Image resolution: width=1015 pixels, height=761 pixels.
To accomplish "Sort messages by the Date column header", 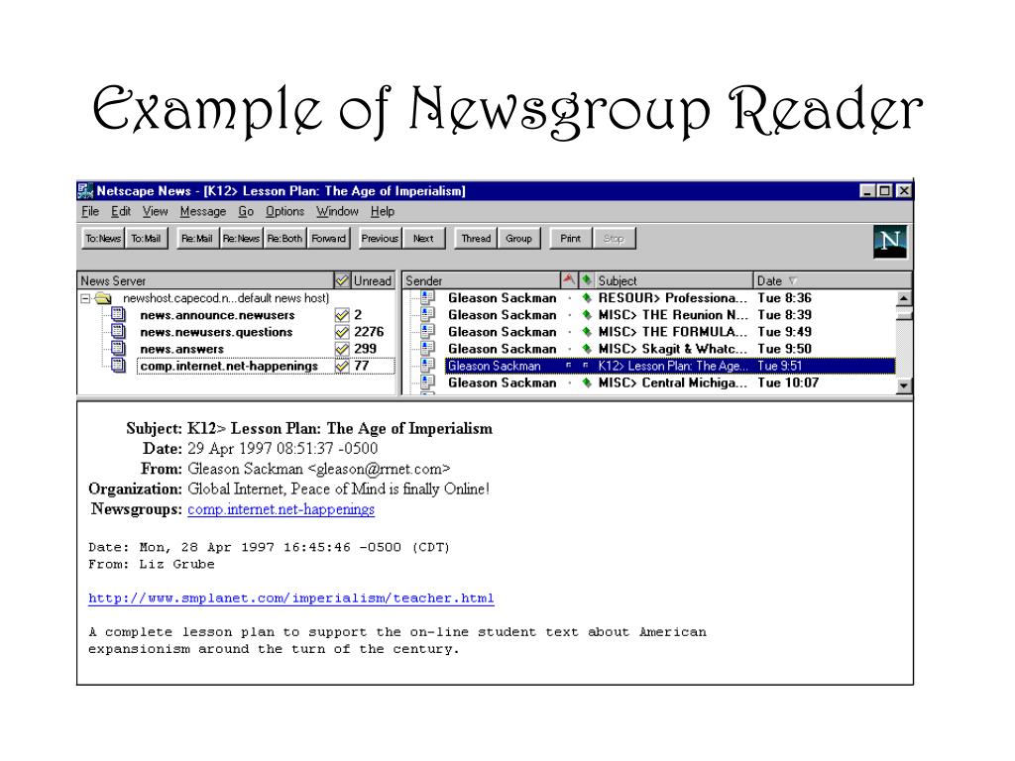I will [832, 280].
